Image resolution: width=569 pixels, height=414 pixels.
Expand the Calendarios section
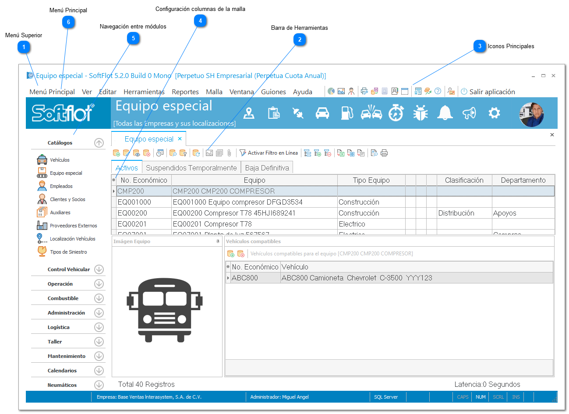coord(99,371)
